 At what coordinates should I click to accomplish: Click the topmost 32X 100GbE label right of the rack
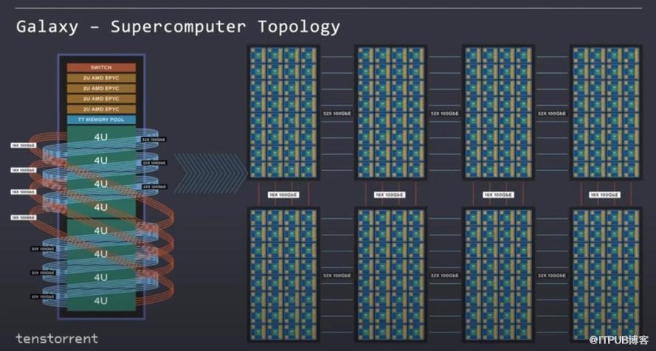pyautogui.click(x=154, y=139)
